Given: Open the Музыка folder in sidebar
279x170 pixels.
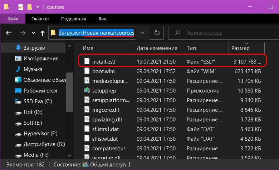Looking at the screenshot, I should tap(33, 69).
